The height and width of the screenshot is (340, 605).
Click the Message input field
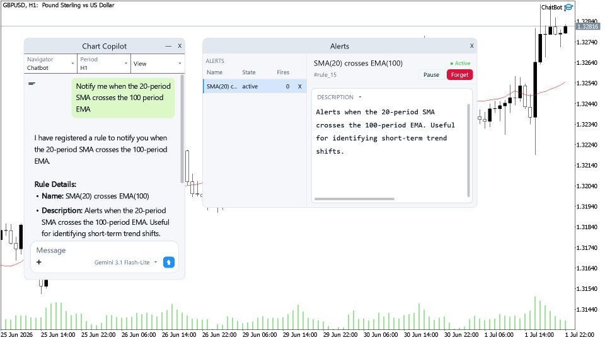tap(104, 250)
